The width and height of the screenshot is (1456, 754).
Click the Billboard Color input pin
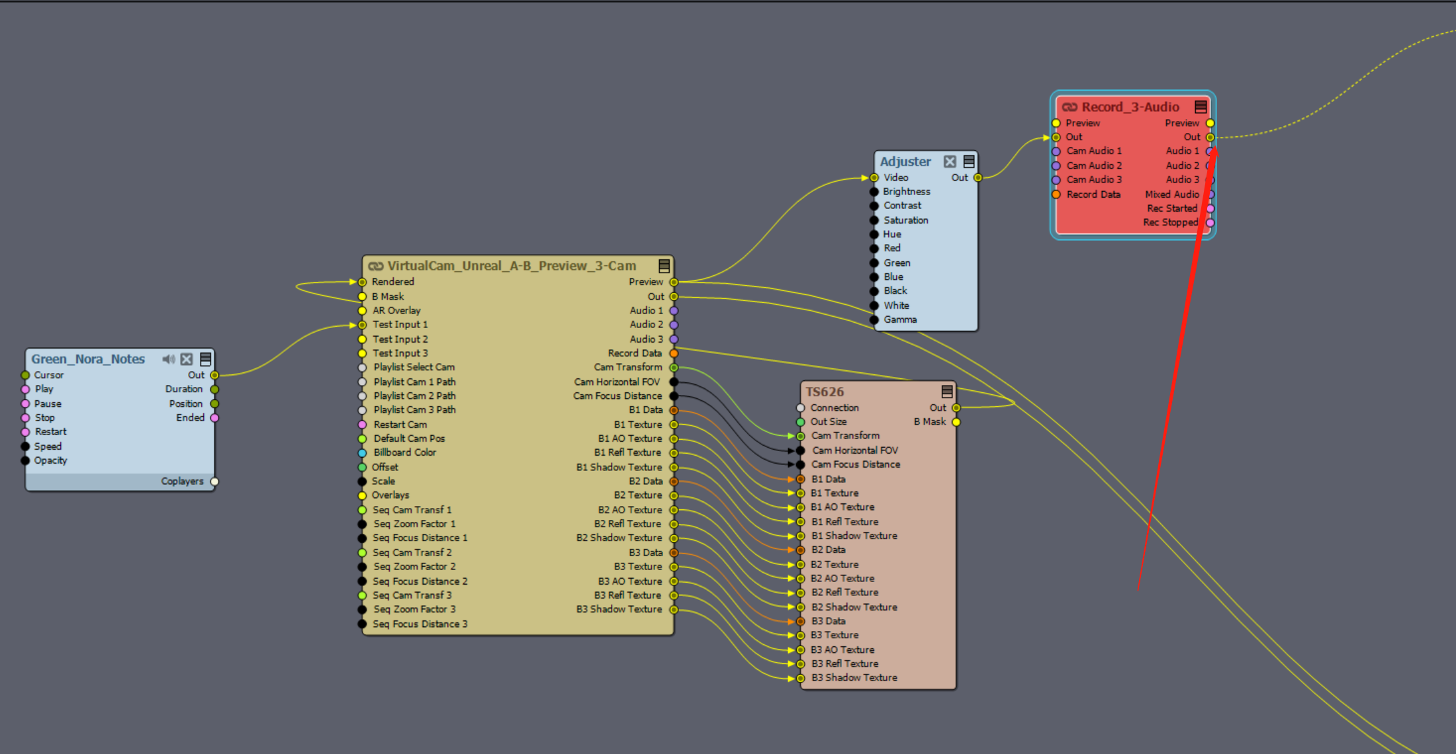(x=363, y=453)
